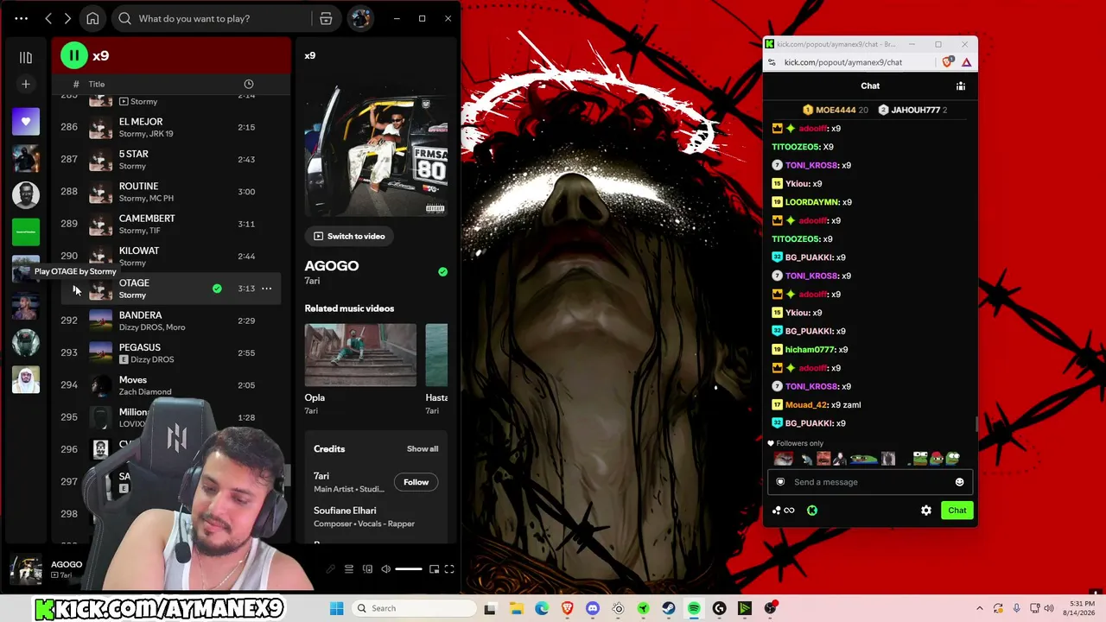Pause the x9 playlist with green button
The width and height of the screenshot is (1106, 622).
[74, 55]
